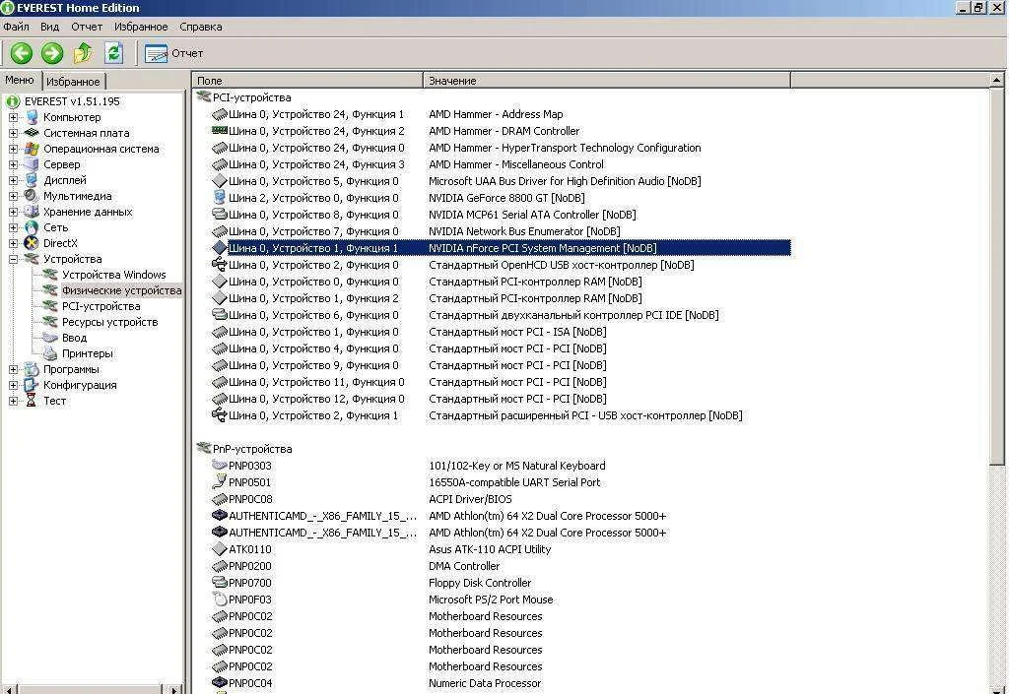
Task: Click the icon beside NVIDIA GeForce 8800 GT row
Action: click(x=220, y=197)
